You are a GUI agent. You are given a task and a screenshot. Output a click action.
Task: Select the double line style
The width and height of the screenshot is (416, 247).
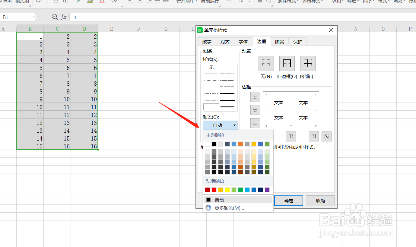click(x=227, y=106)
